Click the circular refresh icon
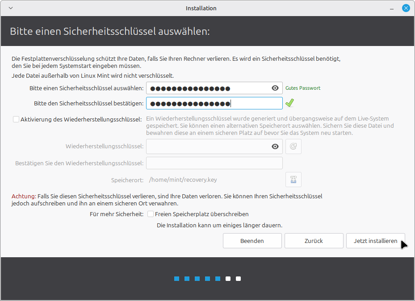 pos(293,146)
